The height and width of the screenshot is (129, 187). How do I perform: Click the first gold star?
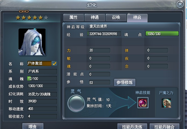pos(18,18)
